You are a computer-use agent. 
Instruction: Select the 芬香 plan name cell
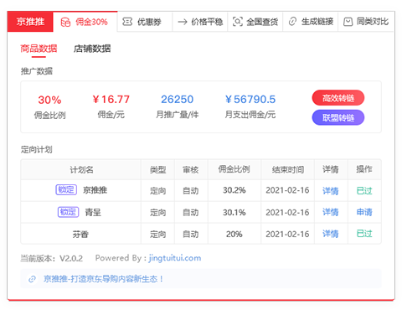tap(80, 234)
